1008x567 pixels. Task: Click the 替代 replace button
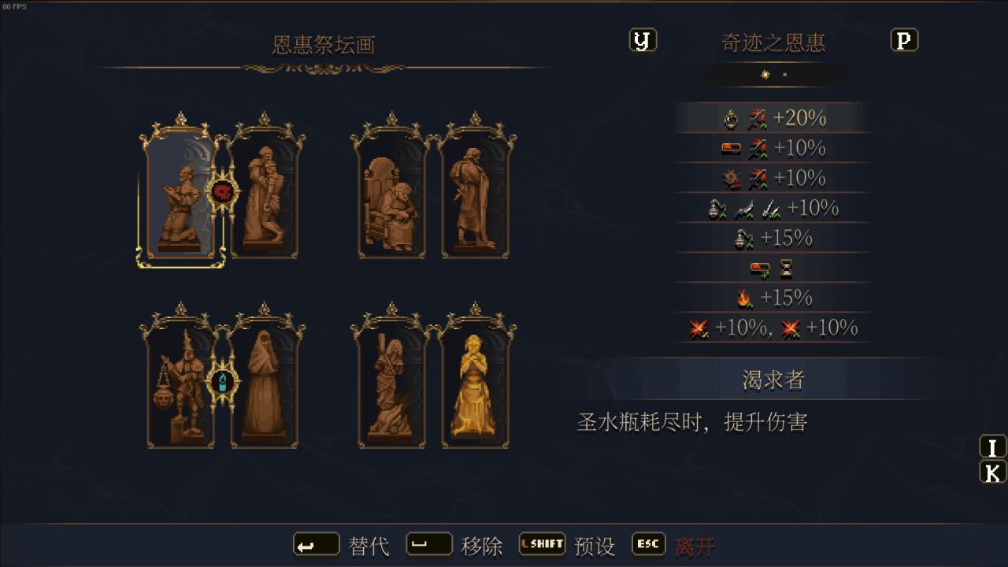(x=342, y=545)
